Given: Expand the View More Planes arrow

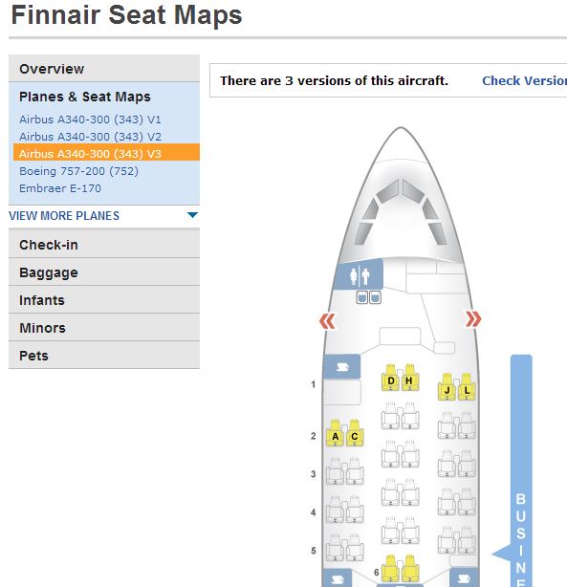Looking at the screenshot, I should pyautogui.click(x=192, y=215).
